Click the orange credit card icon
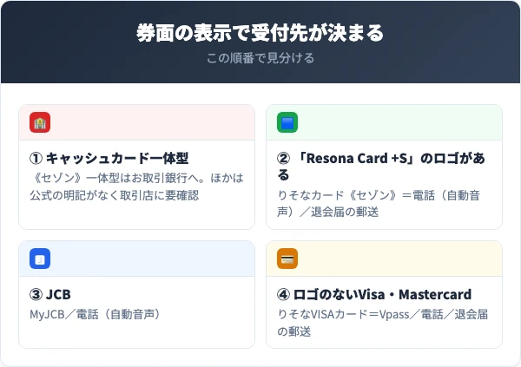Image resolution: width=521 pixels, height=367 pixels. point(287,259)
